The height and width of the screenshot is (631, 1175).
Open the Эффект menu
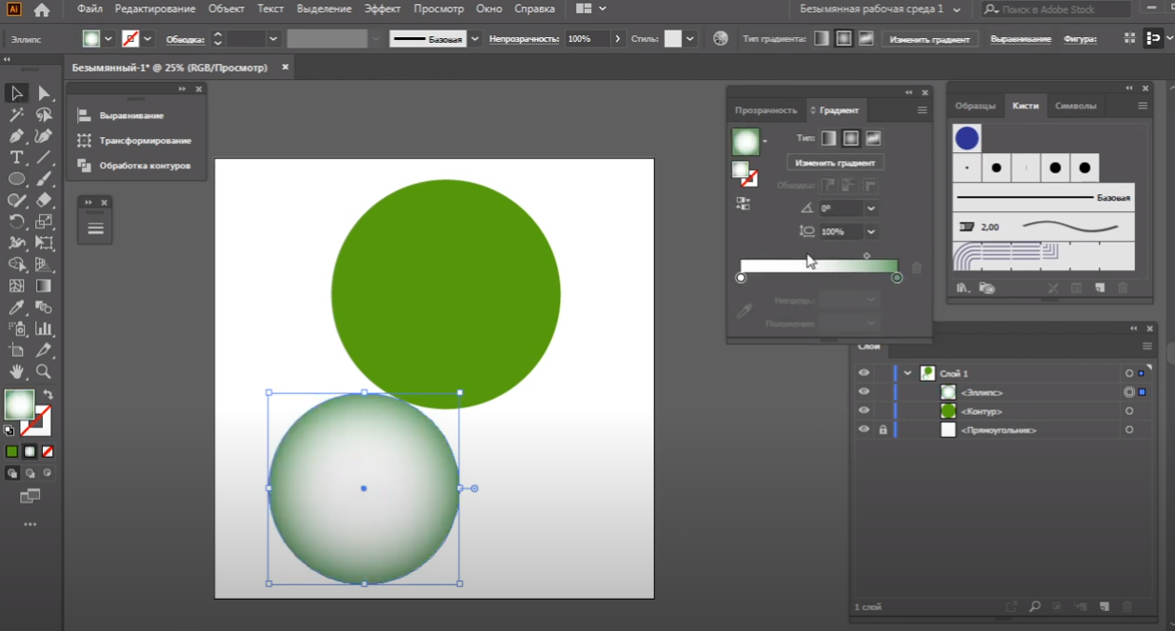click(382, 9)
